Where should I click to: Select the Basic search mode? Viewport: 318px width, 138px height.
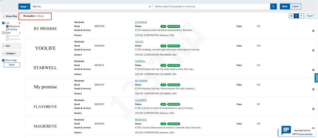click(285, 6)
